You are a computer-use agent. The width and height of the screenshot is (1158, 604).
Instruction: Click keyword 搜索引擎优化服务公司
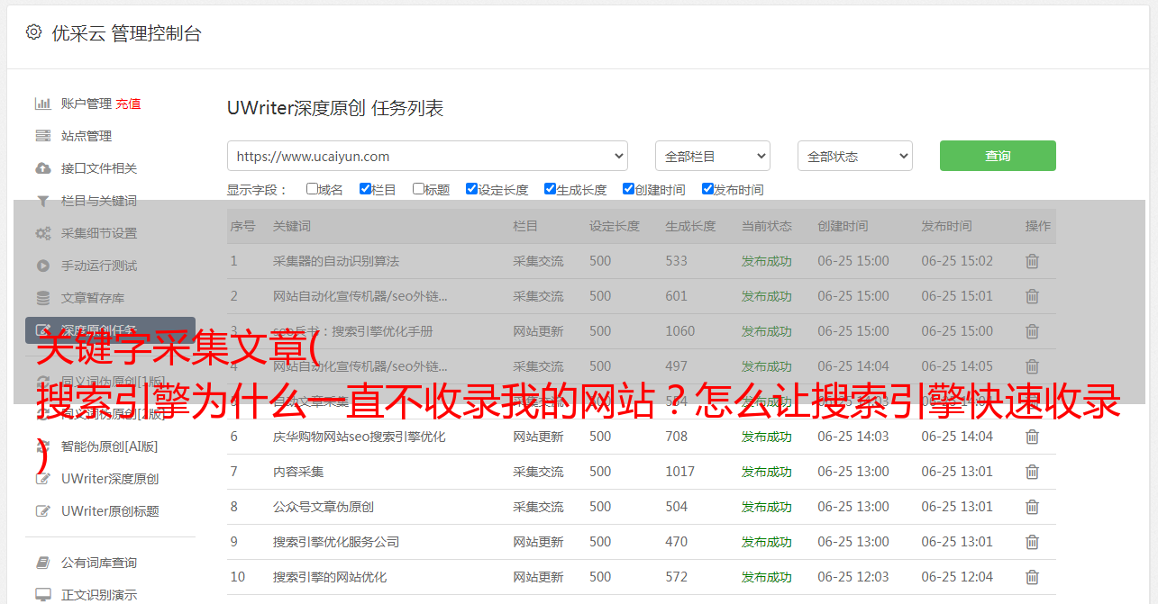(x=336, y=542)
